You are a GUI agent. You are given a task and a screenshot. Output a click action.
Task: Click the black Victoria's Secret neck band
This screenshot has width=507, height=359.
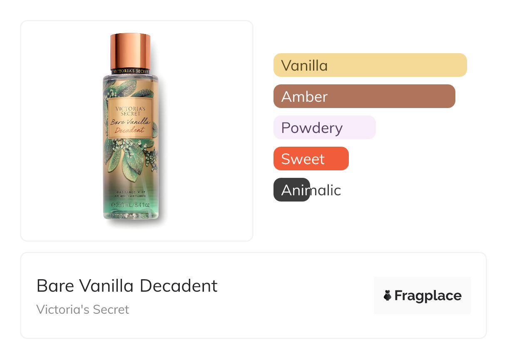(x=130, y=71)
